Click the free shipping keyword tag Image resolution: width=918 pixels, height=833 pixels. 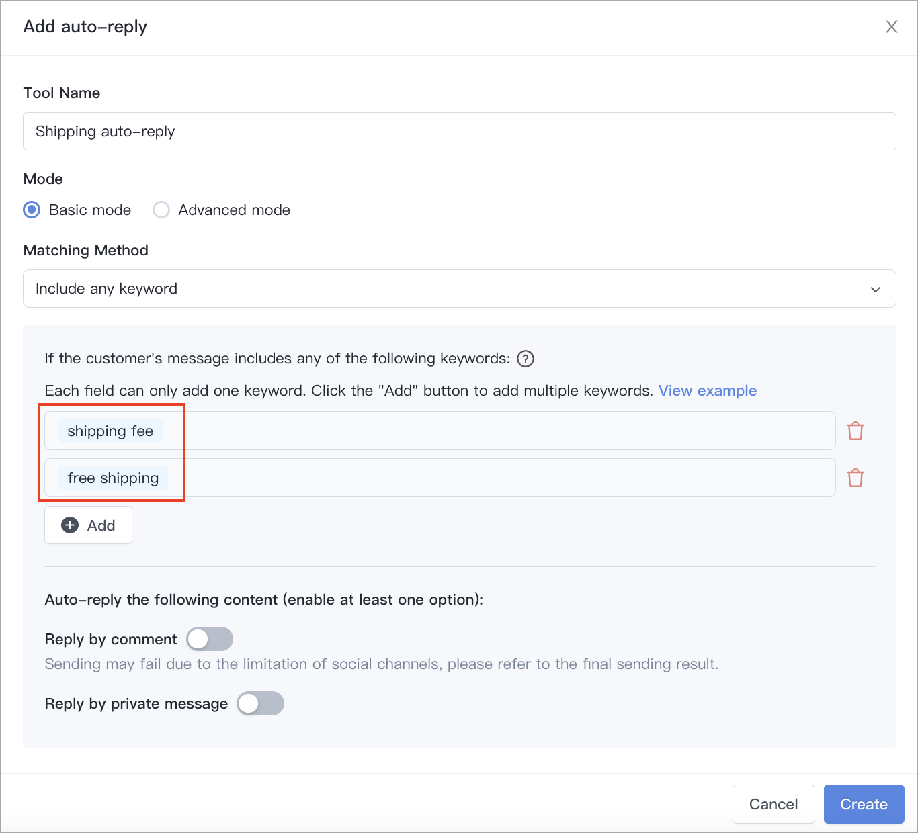click(113, 478)
